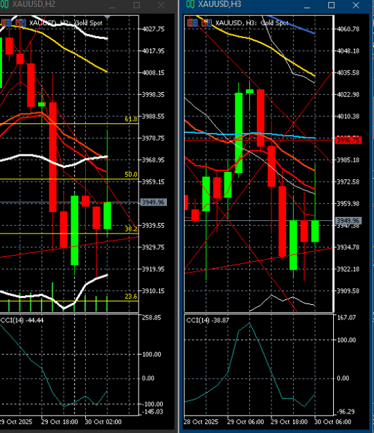Open Depth of Market icon in H2 chart
Image resolution: width=374 pixels, height=433 pixels.
6,23
